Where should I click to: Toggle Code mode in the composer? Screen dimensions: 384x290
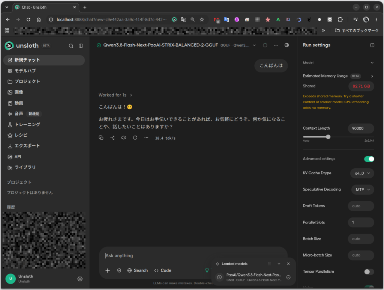pos(163,270)
